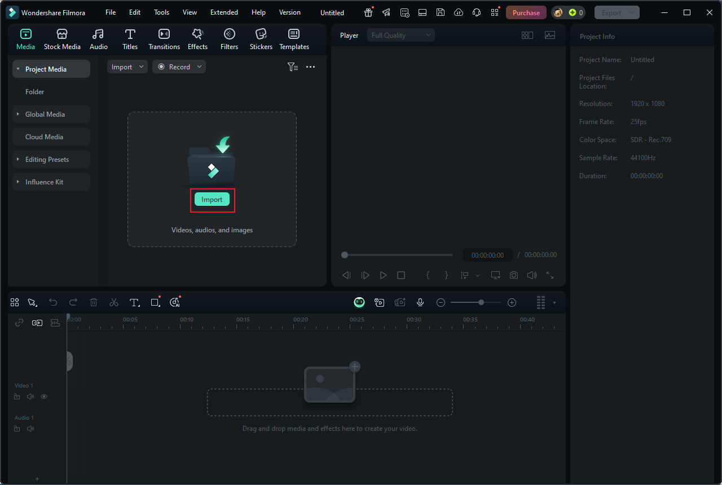Viewport: 722px width, 485px height.
Task: Click the Voiceover microphone icon on timeline toolbar
Action: click(420, 302)
